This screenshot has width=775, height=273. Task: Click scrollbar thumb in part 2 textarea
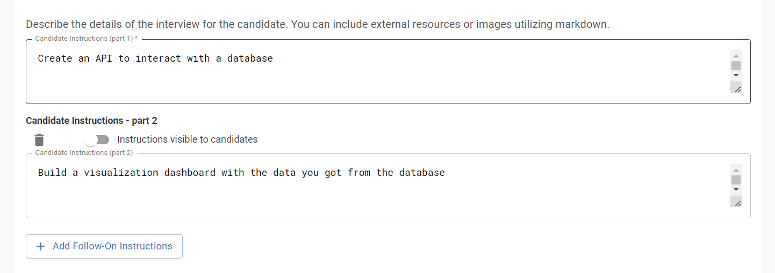tap(736, 180)
